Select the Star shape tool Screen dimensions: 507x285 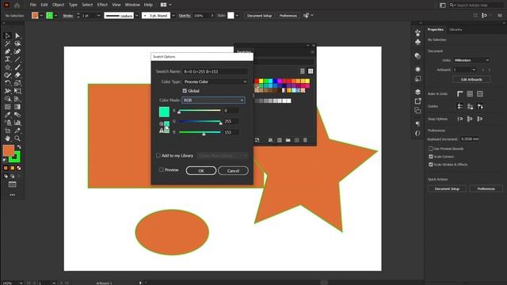tap(7, 67)
